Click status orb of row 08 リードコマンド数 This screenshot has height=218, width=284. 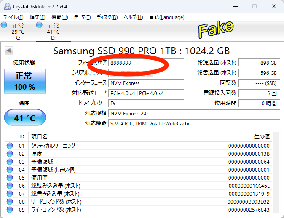pos(10,202)
